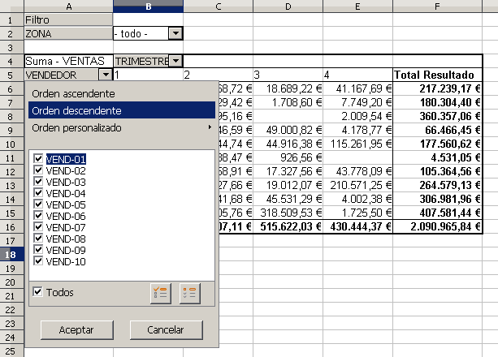Uncheck the VEND-06 checkbox
Screen dimensions: 498x357
pos(38,216)
